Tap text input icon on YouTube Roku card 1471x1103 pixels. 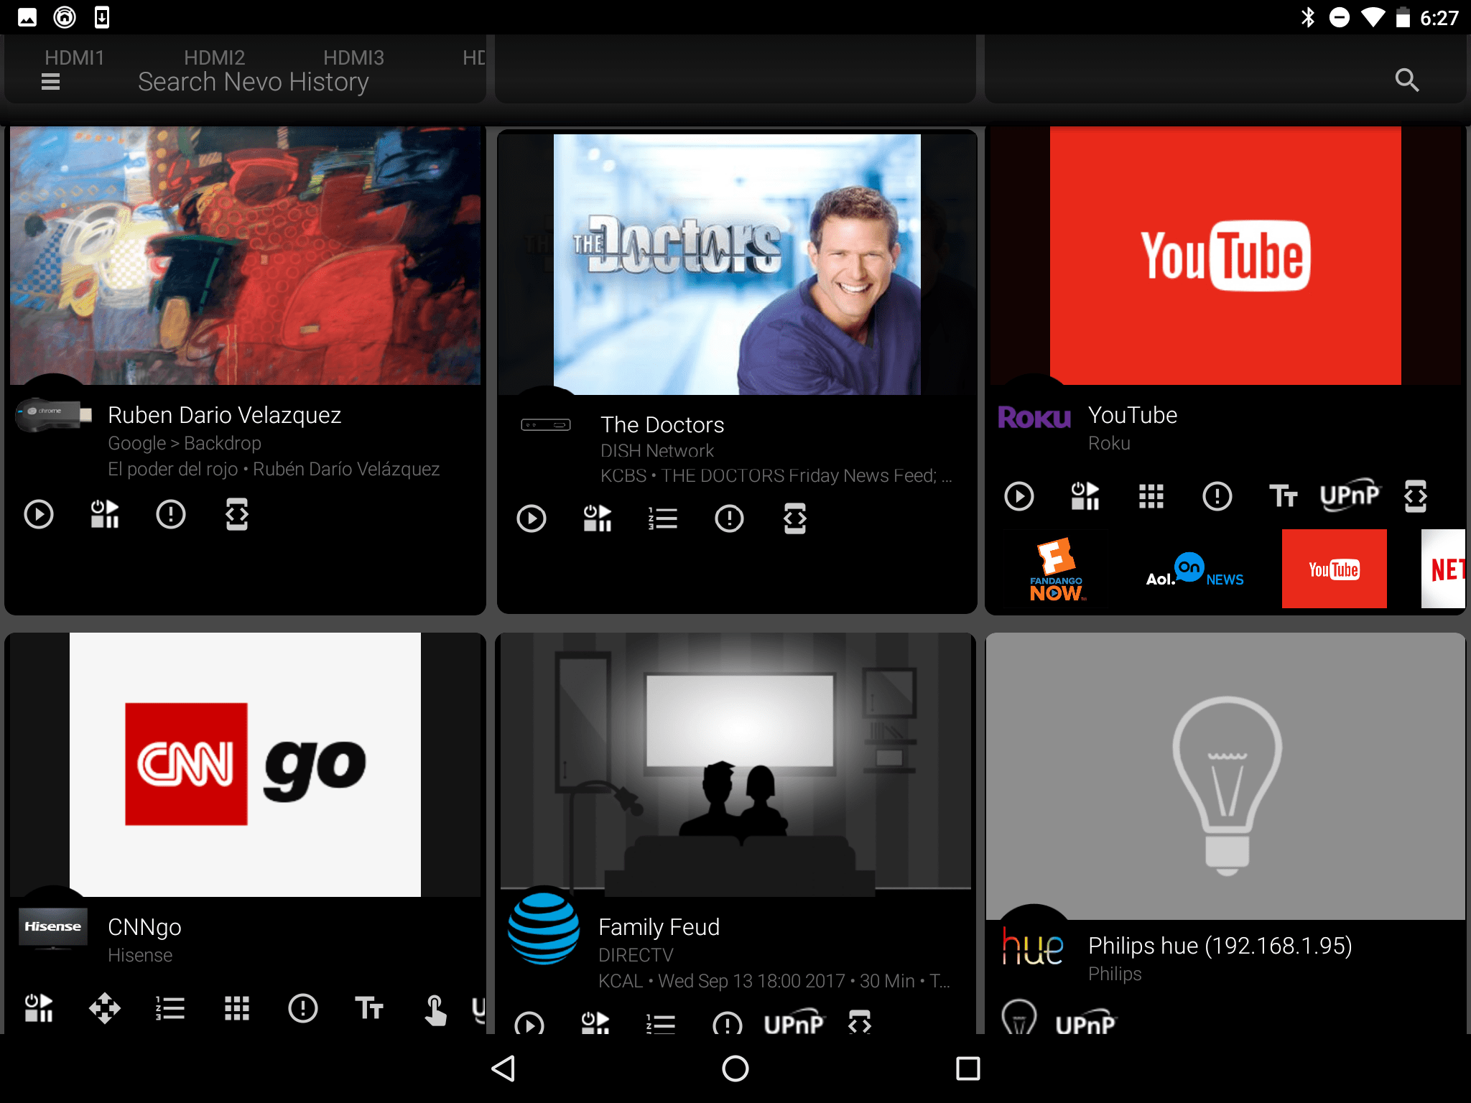pyautogui.click(x=1283, y=496)
